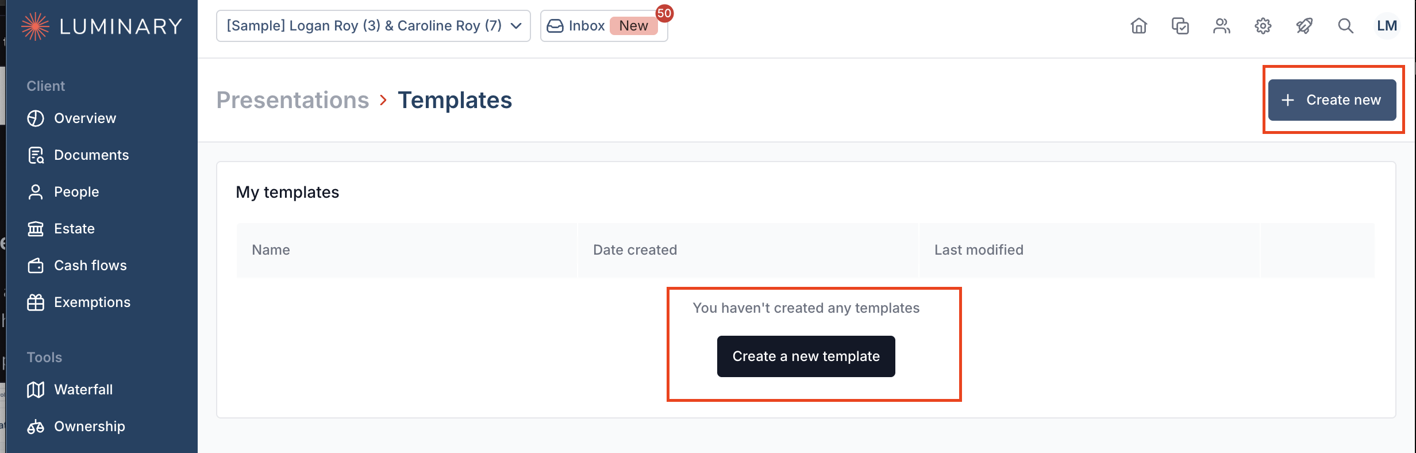Open the users/people icon in header
The image size is (1416, 453).
pos(1221,26)
